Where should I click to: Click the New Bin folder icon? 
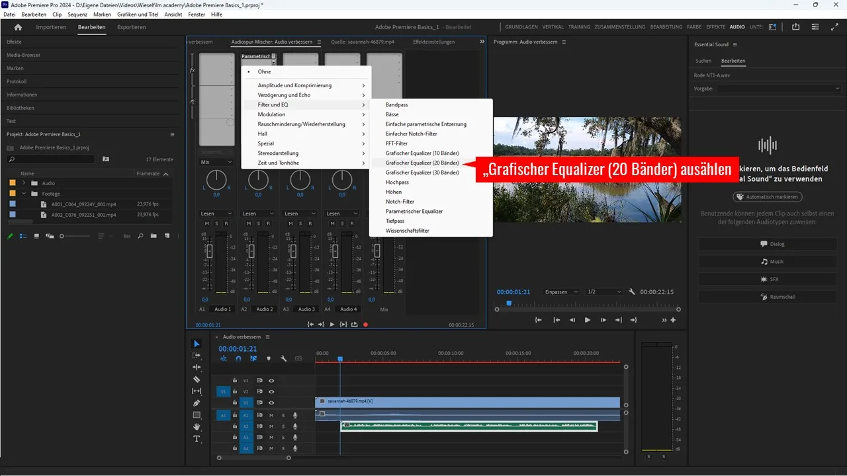154,236
